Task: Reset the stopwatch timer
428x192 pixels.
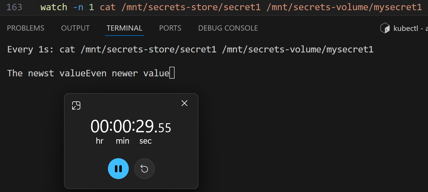Action: click(144, 169)
